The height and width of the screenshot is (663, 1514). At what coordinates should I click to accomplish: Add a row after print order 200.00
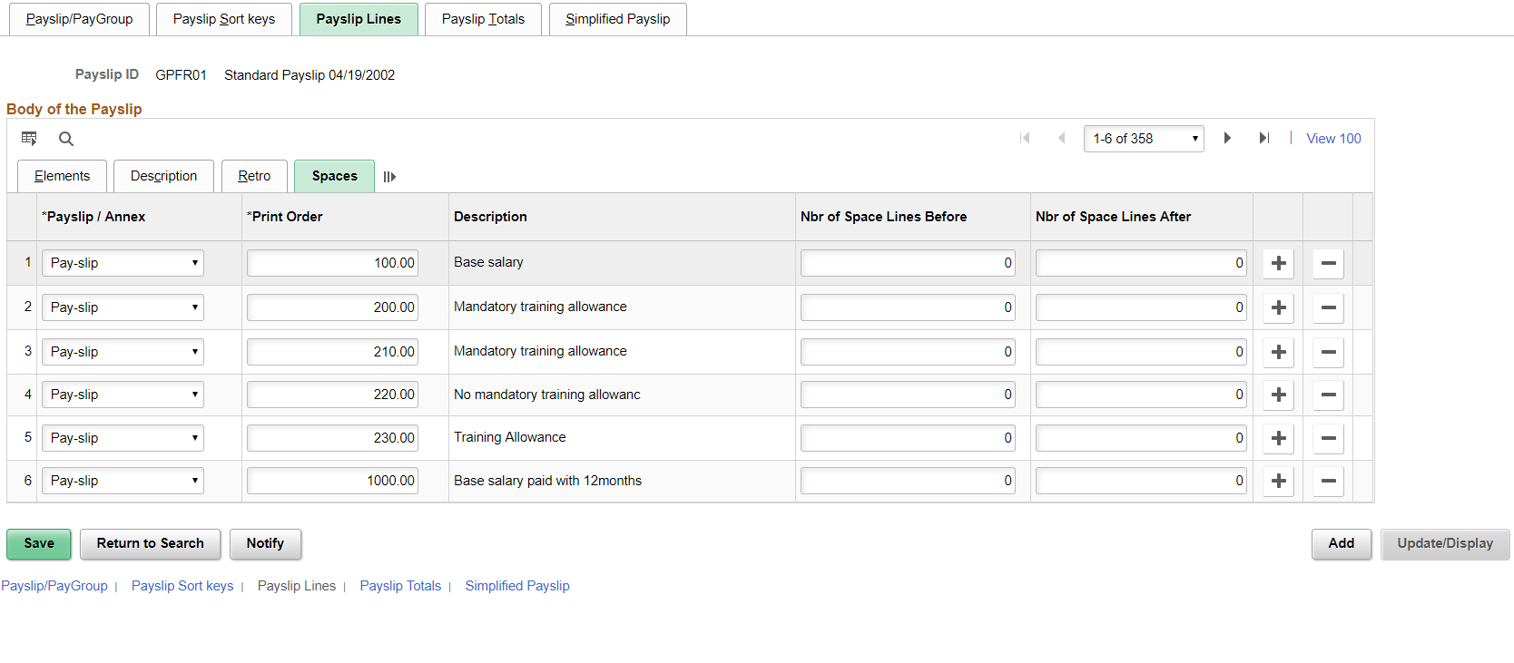pyautogui.click(x=1278, y=307)
